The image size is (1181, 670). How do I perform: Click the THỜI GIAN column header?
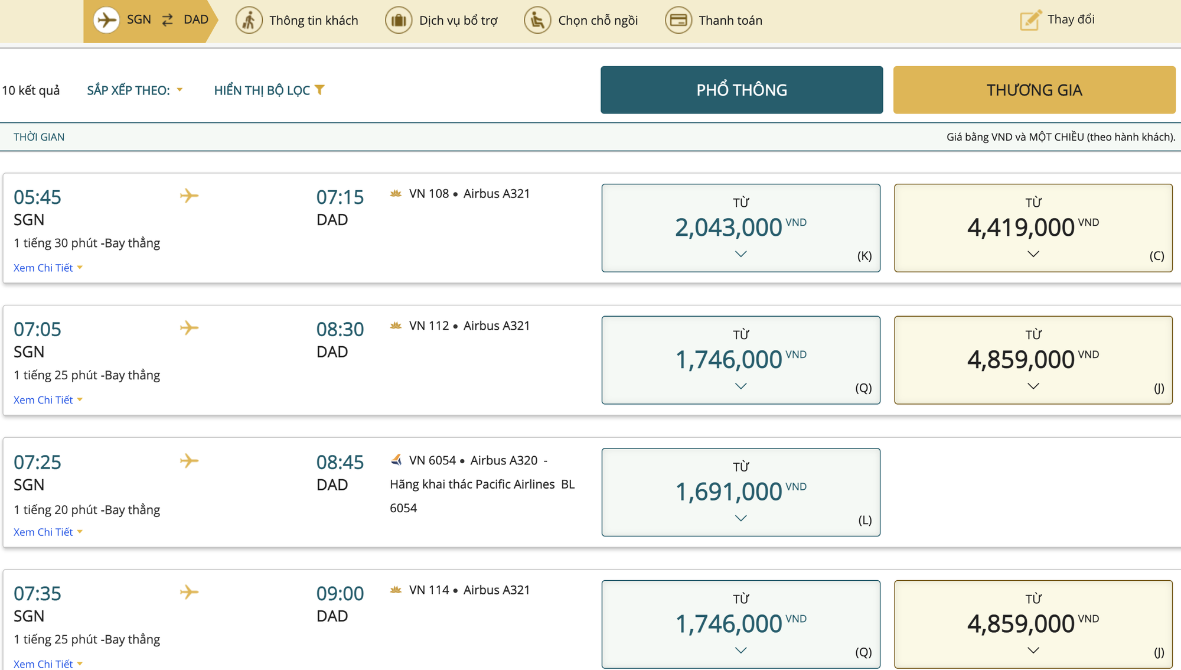tap(39, 137)
